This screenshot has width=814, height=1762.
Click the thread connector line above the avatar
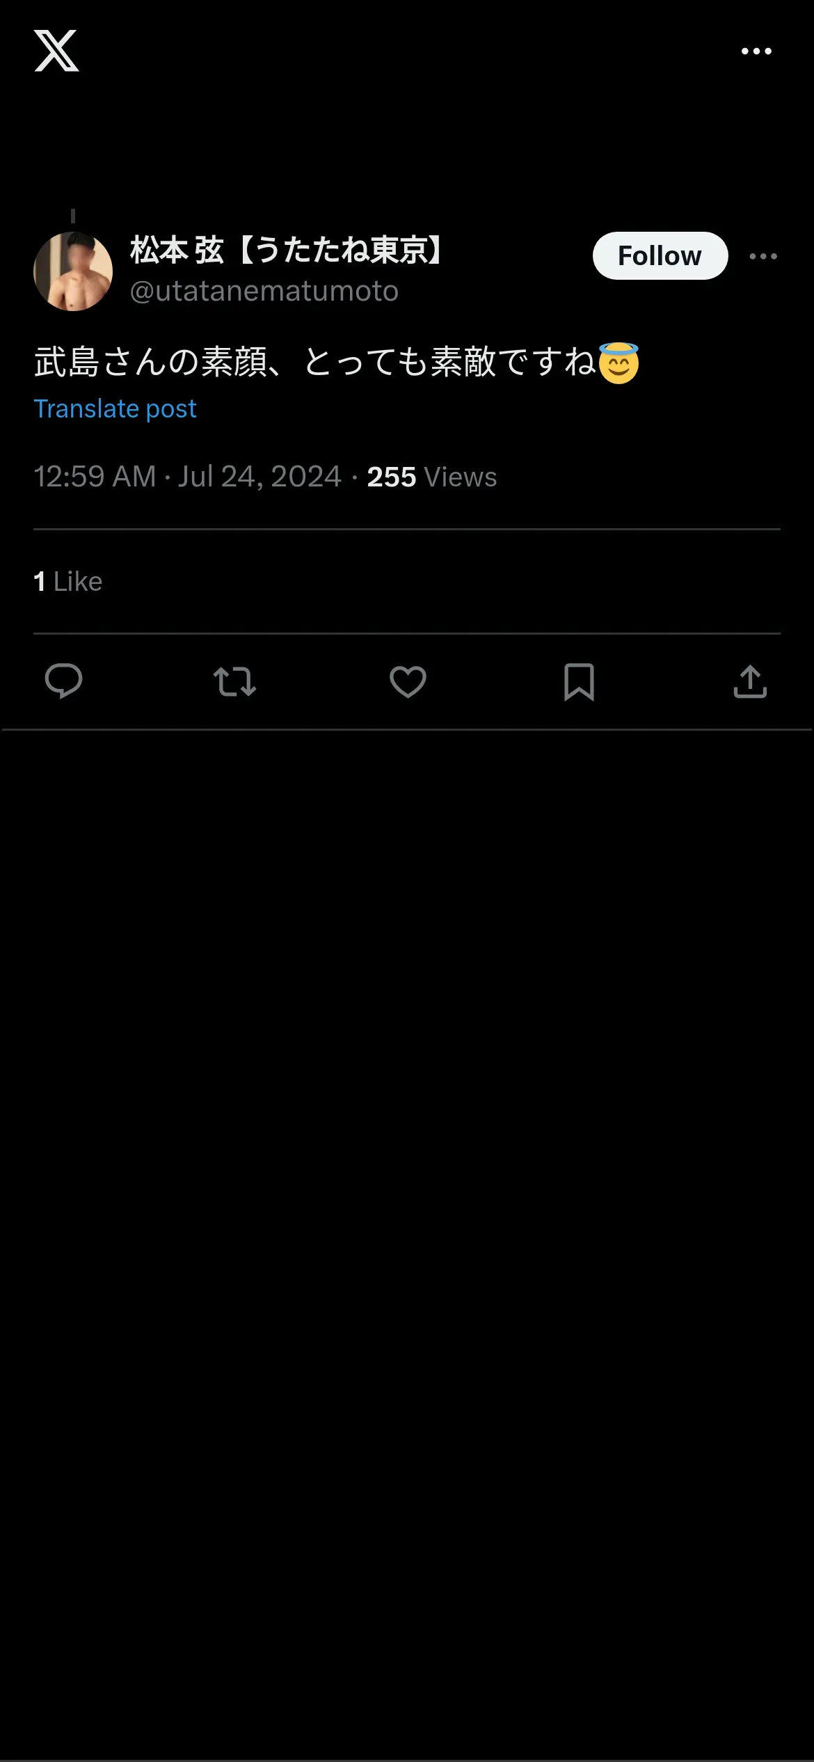pos(73,216)
